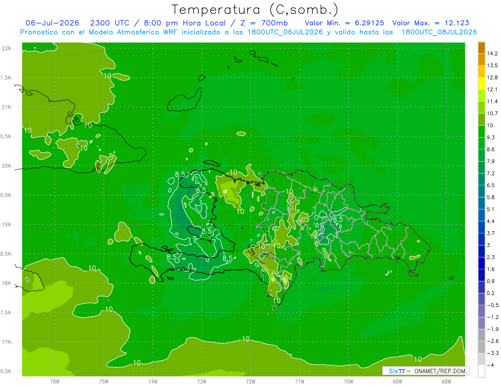The image size is (501, 387).
Task: Click "Valor Max. = 12.123" text
Action: [430, 23]
